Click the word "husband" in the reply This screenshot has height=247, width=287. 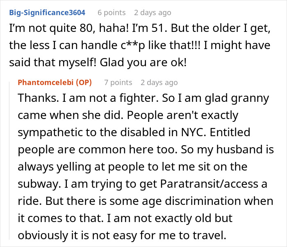tap(239, 149)
